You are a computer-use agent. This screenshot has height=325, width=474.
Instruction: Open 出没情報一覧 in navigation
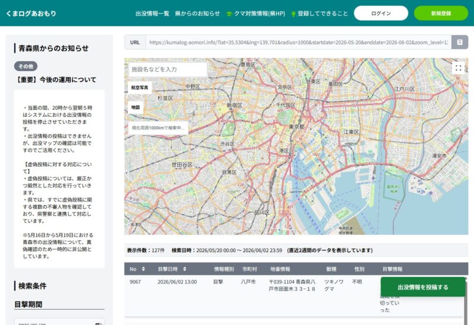[152, 13]
